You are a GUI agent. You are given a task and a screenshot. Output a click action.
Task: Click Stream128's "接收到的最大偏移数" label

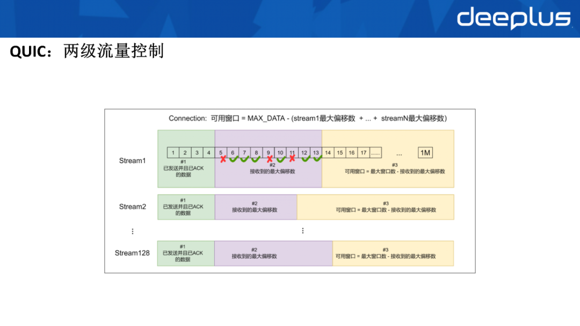tap(254, 256)
